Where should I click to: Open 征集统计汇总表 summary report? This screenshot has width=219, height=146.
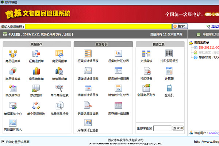pyautogui.click(x=118, y=54)
